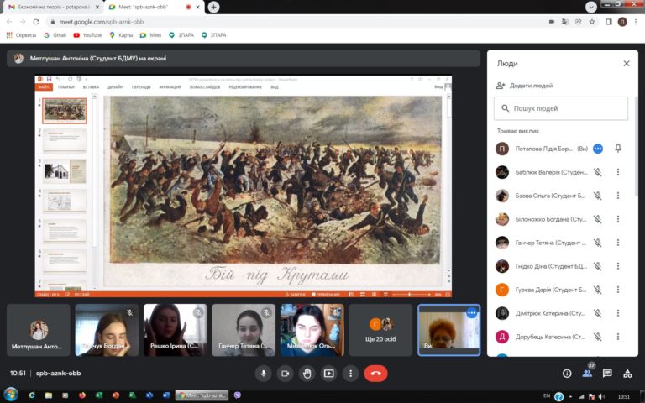The height and width of the screenshot is (403, 645).
Task: Launch Internet Explorer from taskbar
Action: point(32,395)
